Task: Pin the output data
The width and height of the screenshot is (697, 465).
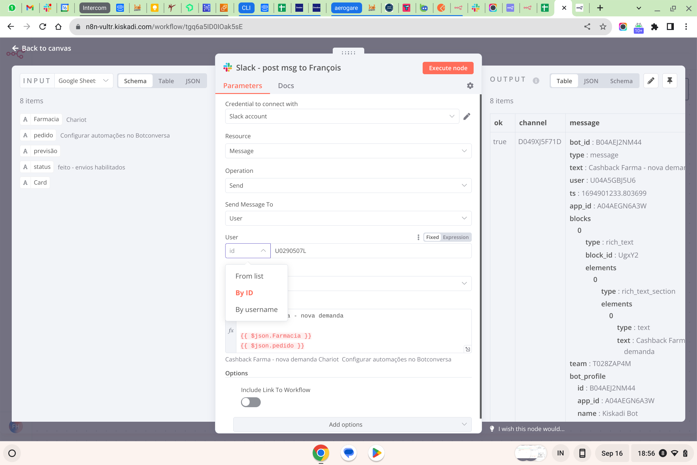Action: click(x=670, y=81)
